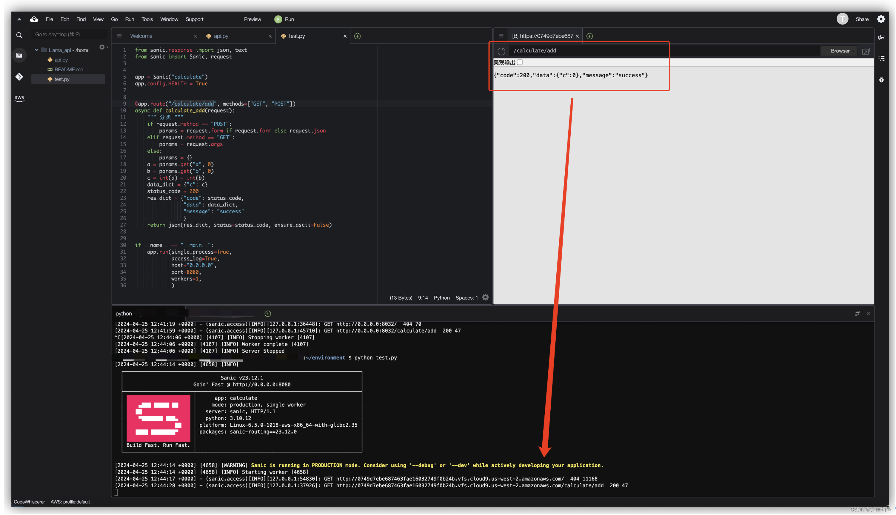Open the Preferences gear at top right
896x515 pixels.
tap(880, 19)
